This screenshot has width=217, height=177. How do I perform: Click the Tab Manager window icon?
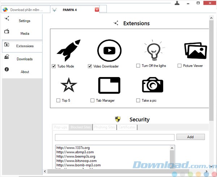point(109,85)
